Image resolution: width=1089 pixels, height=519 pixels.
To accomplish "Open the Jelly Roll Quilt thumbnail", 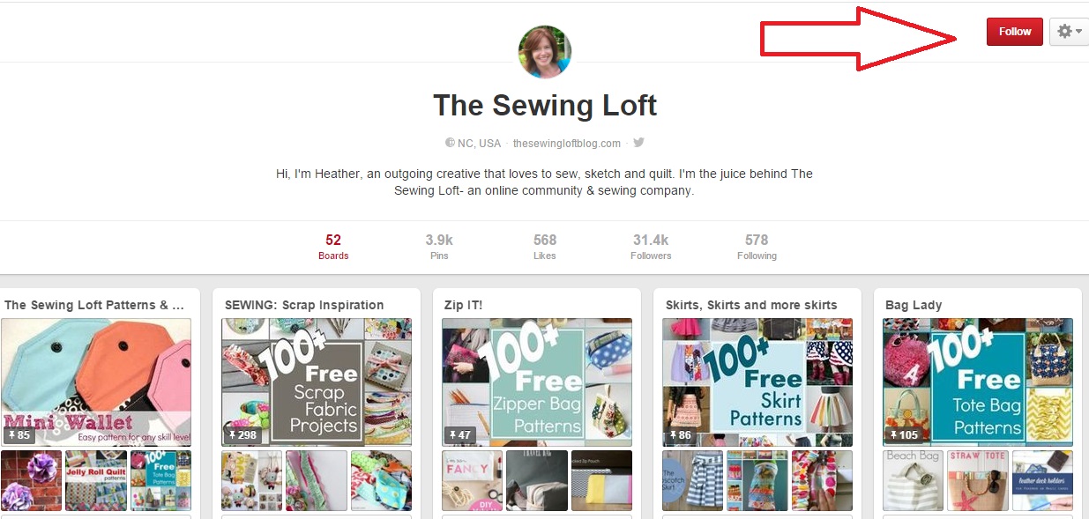I will pos(96,481).
